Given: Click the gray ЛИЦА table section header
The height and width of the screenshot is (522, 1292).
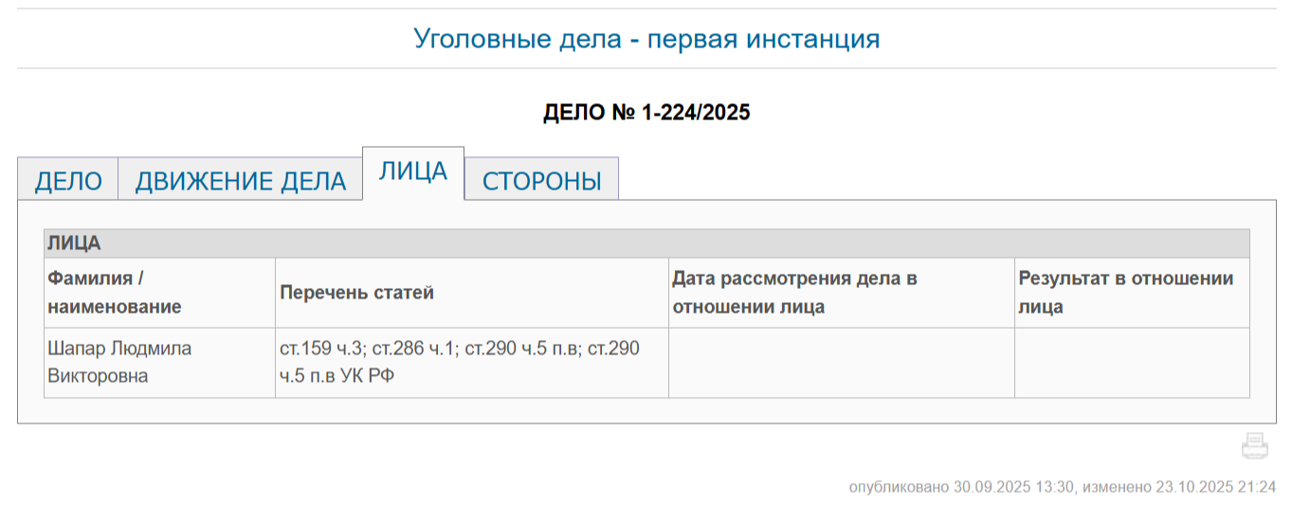Looking at the screenshot, I should [x=646, y=243].
